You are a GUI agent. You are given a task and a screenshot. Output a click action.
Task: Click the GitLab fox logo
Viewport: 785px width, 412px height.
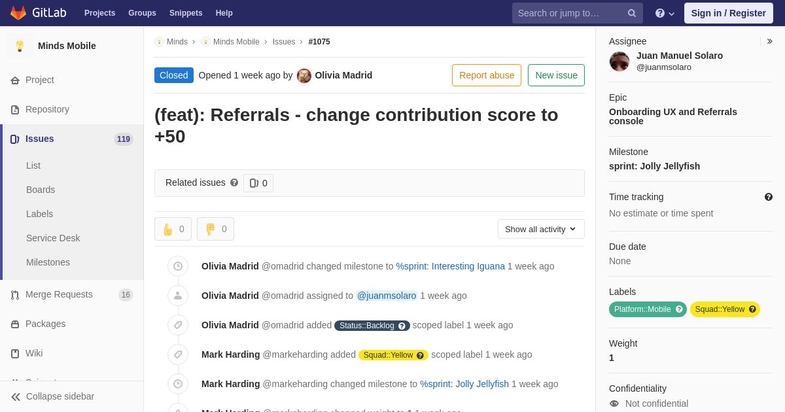18,13
